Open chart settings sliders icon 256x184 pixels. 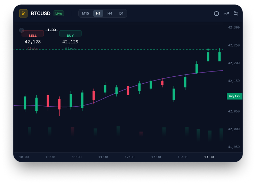tap(236, 13)
